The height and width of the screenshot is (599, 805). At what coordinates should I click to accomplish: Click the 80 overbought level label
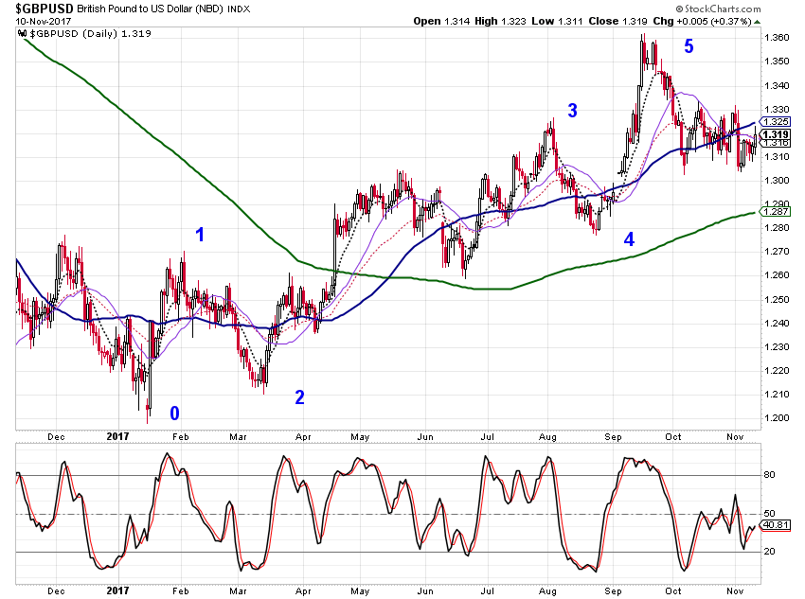(769, 475)
